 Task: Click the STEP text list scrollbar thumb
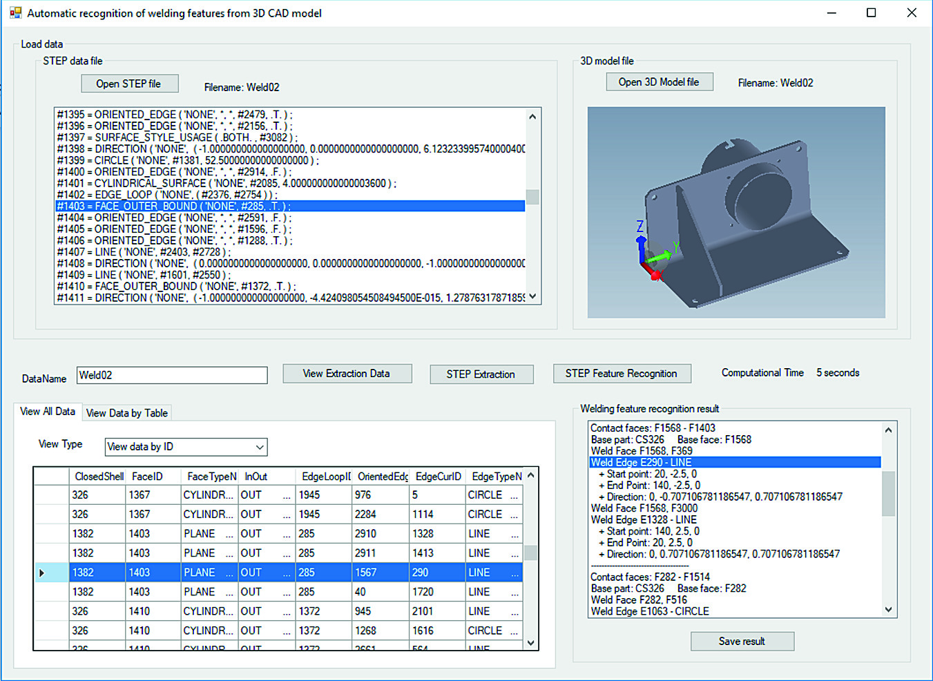[x=532, y=197]
